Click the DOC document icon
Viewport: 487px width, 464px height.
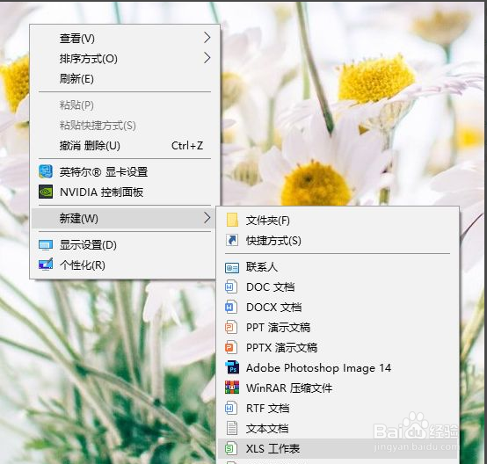pos(231,286)
